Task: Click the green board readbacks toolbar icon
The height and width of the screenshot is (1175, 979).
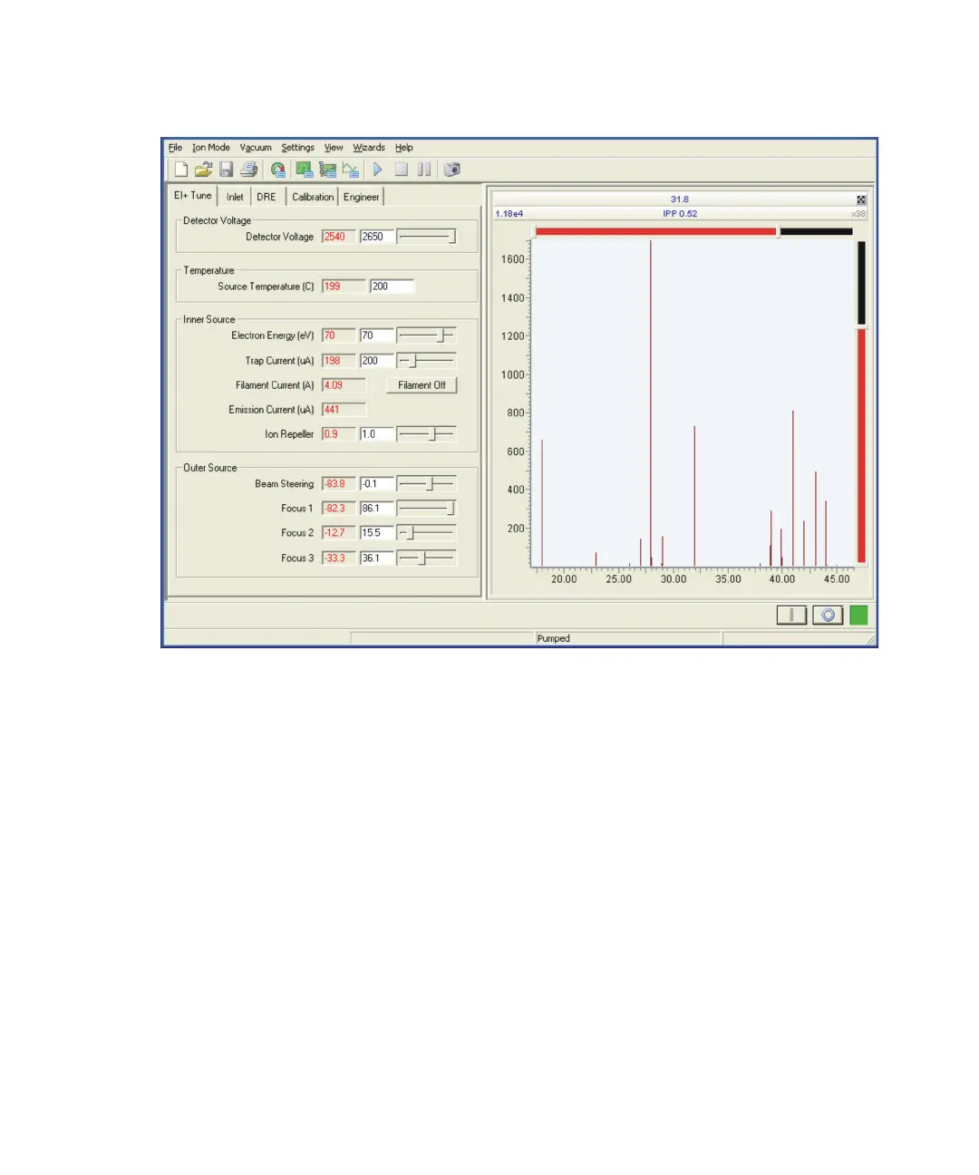Action: pos(304,170)
